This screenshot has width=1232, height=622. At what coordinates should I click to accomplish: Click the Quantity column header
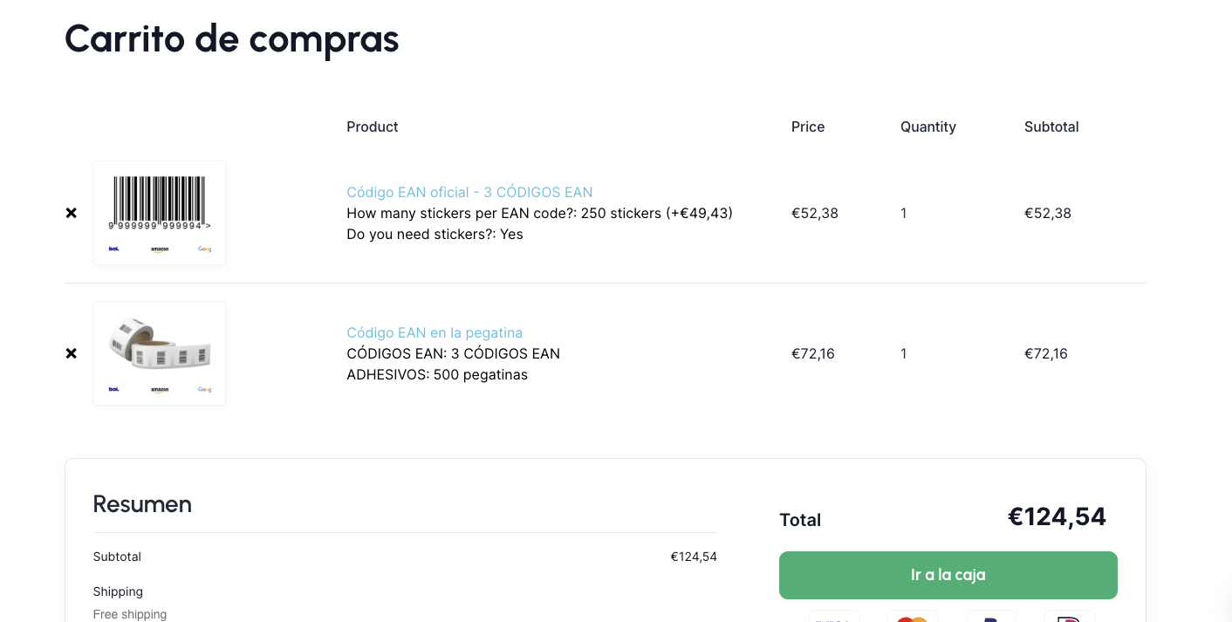click(928, 126)
